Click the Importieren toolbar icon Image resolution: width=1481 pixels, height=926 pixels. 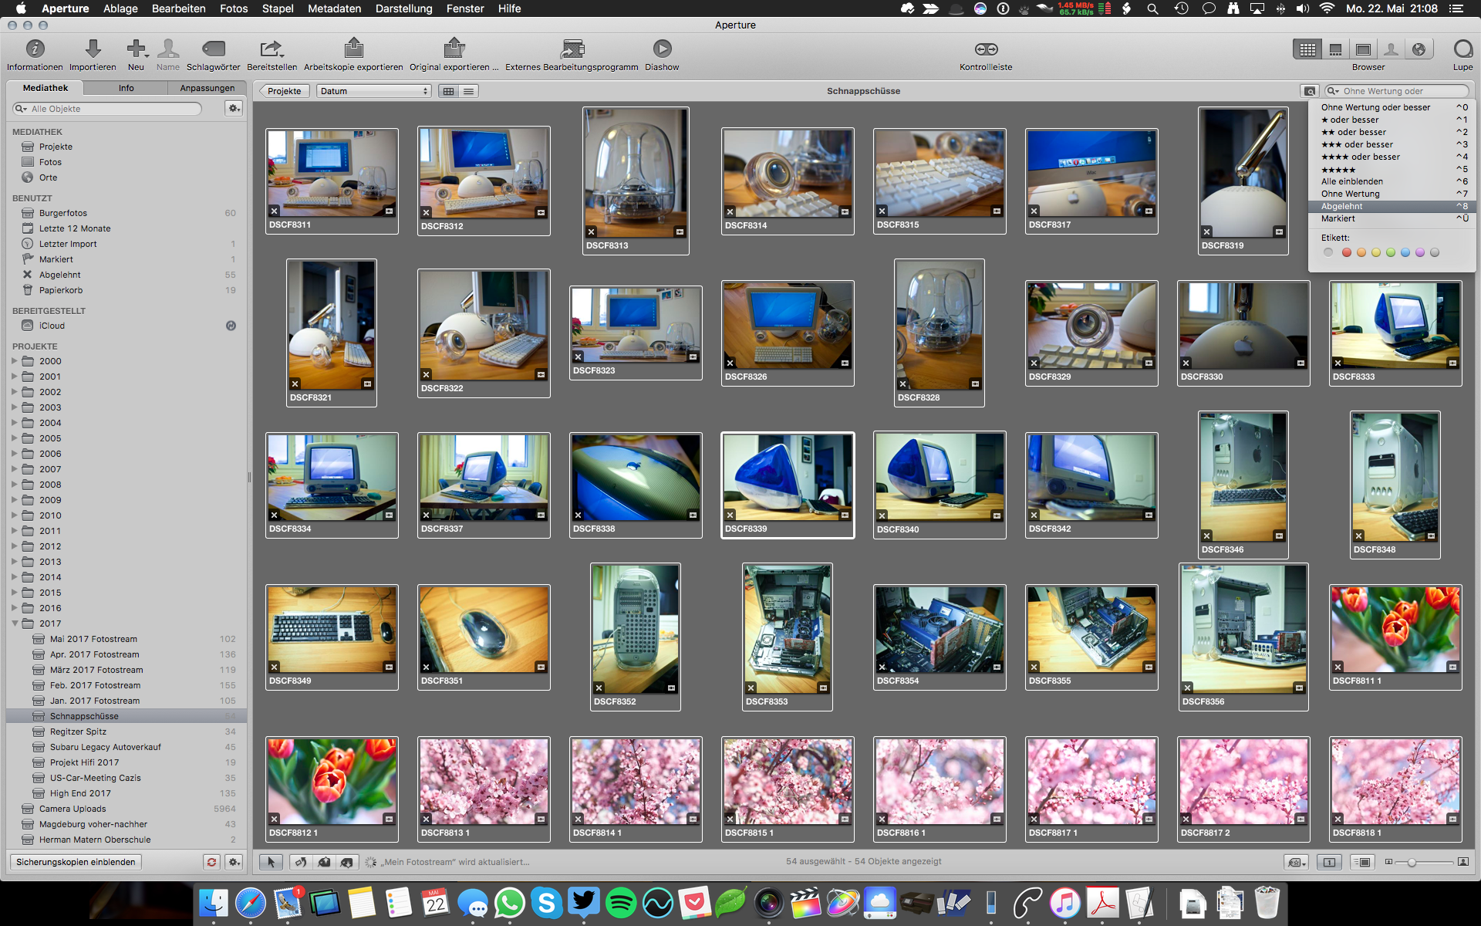click(x=93, y=49)
